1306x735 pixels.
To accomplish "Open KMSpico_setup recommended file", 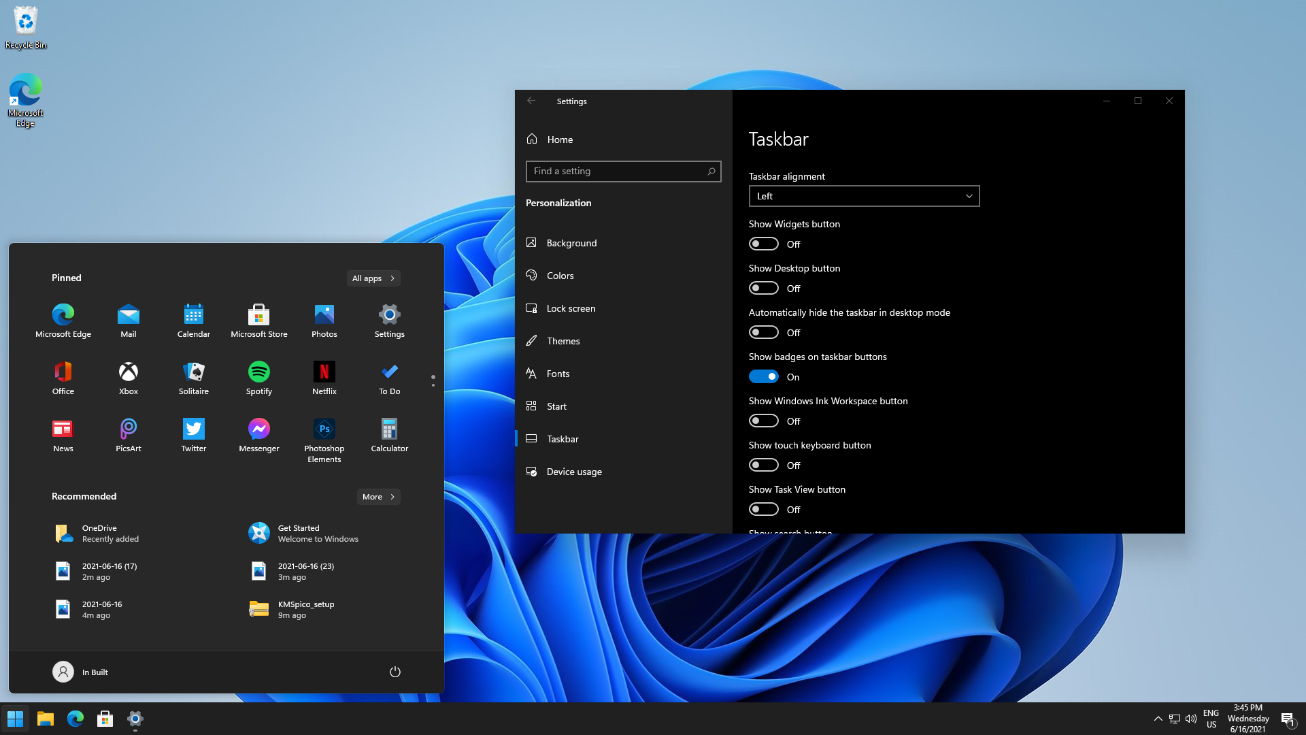I will (305, 609).
